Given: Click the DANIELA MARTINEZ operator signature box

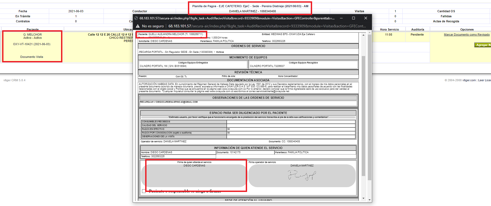Looking at the screenshot, I should point(302,176).
